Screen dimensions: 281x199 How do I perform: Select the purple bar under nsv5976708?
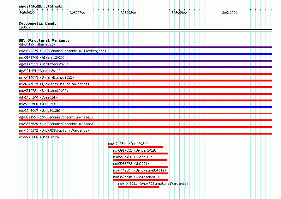(145, 61)
